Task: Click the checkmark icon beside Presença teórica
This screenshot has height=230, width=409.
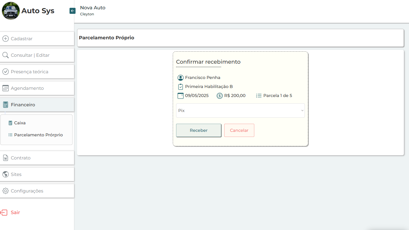Action: [x=5, y=72]
